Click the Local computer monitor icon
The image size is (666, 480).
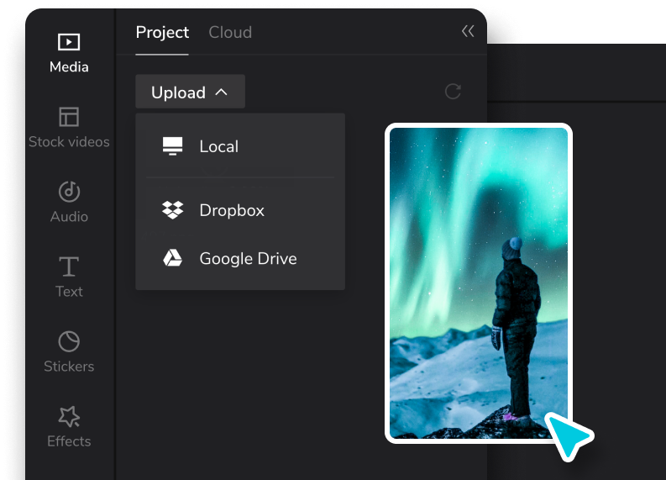(172, 145)
